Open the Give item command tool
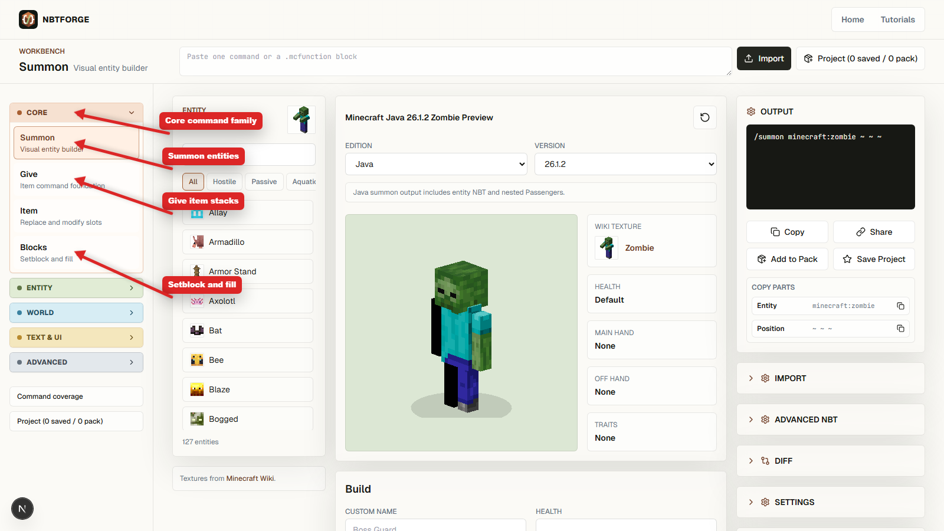 [76, 179]
